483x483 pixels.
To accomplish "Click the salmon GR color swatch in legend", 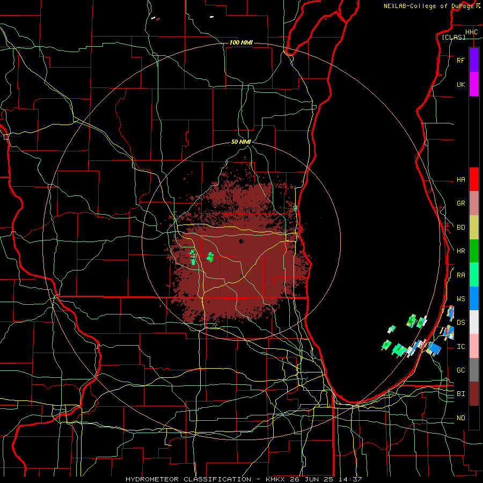I will (474, 203).
